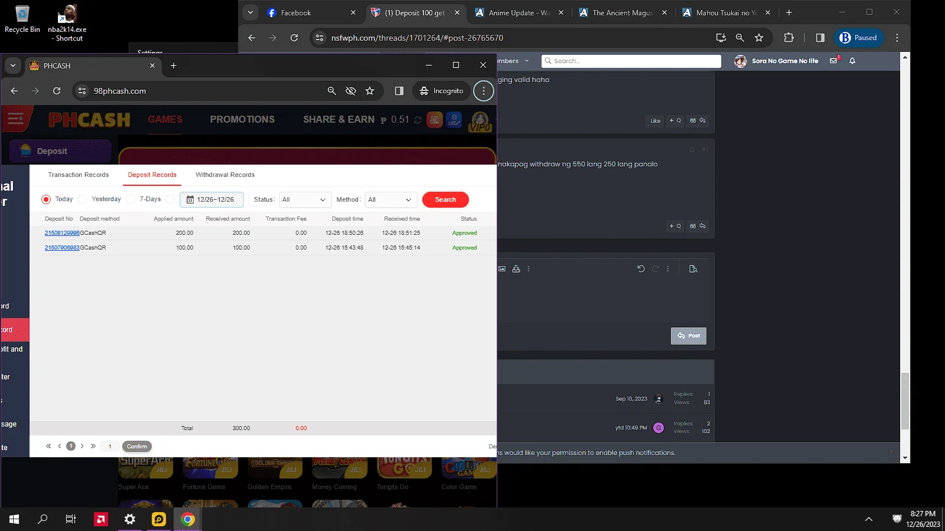Bookmark 98phcash.com with the star icon
This screenshot has width=945, height=531.
coord(370,91)
